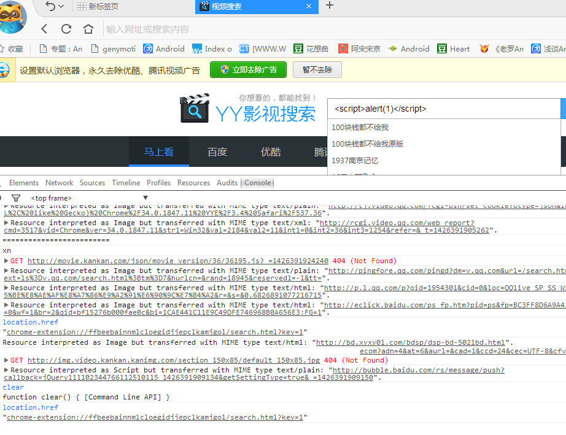
Task: Select the 马上看 navigation tab
Action: 159,152
